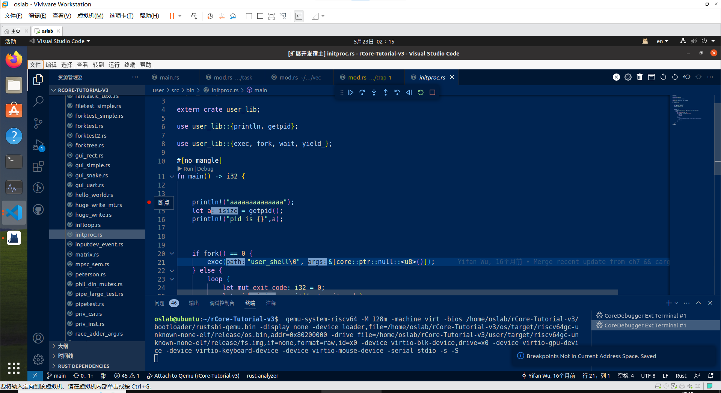Click the debug Step Out button
The image size is (721, 393).
[x=385, y=92]
